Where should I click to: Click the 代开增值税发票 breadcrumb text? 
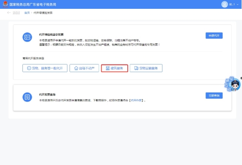point(43,13)
